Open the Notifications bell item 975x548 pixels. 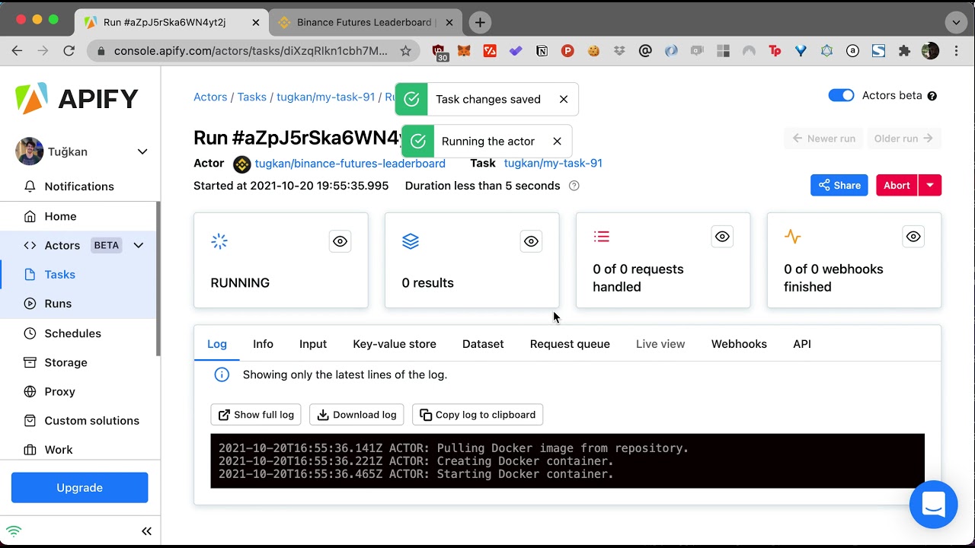(x=79, y=186)
